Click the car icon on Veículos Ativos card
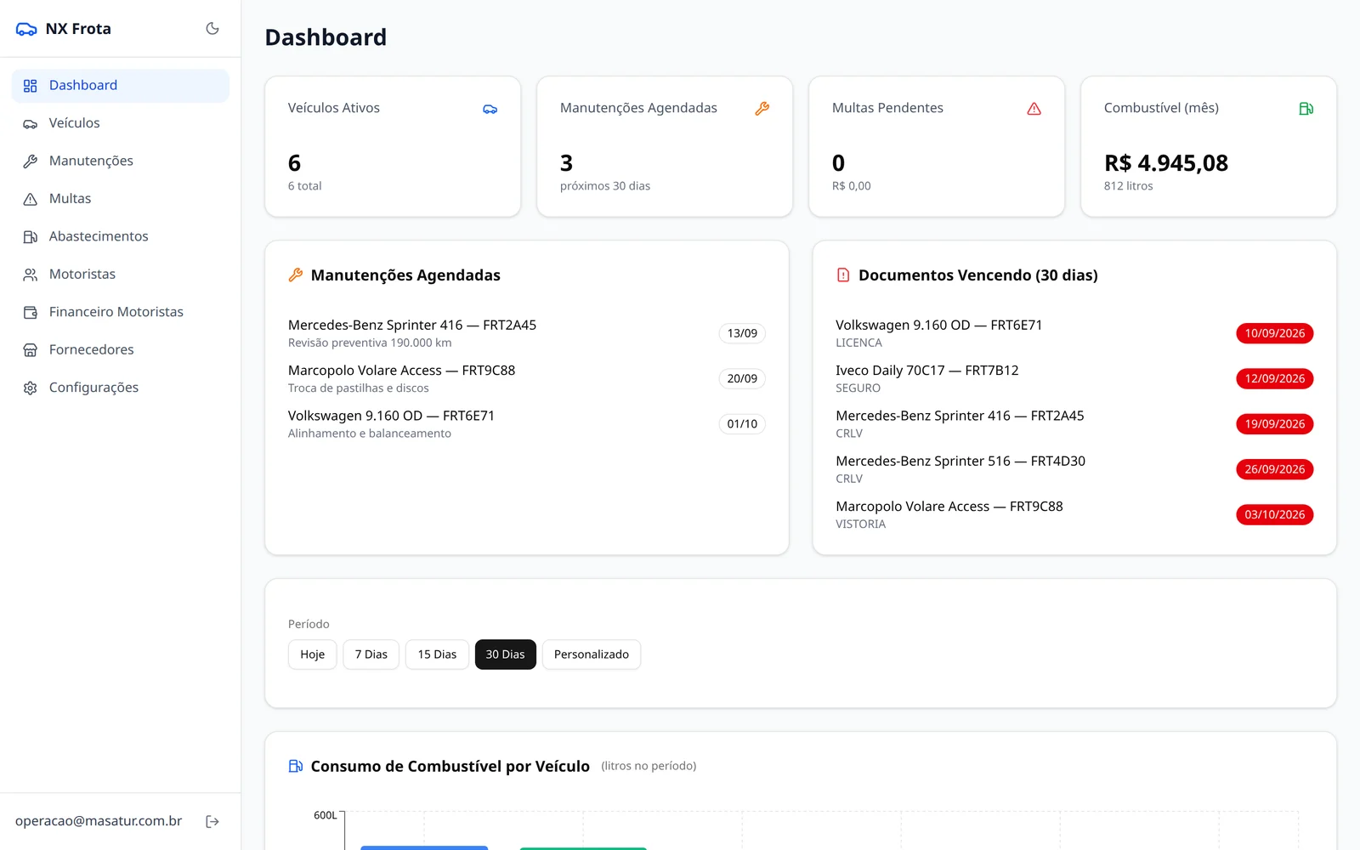Image resolution: width=1360 pixels, height=850 pixels. tap(490, 109)
